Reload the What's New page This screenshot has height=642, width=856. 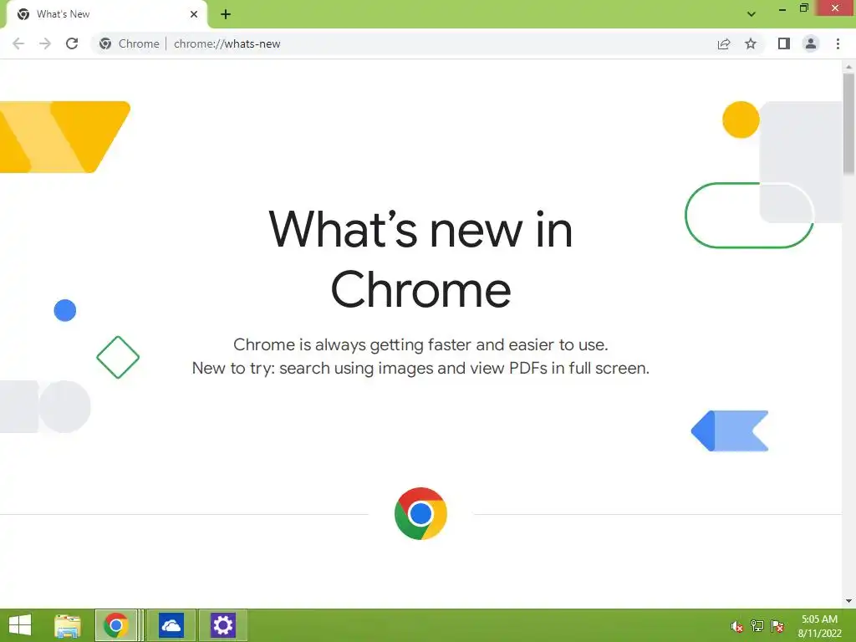coord(72,43)
